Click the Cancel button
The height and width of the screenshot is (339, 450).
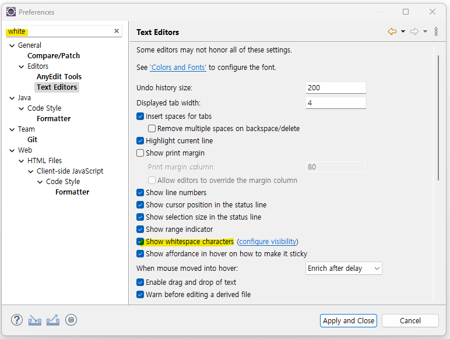[410, 320]
